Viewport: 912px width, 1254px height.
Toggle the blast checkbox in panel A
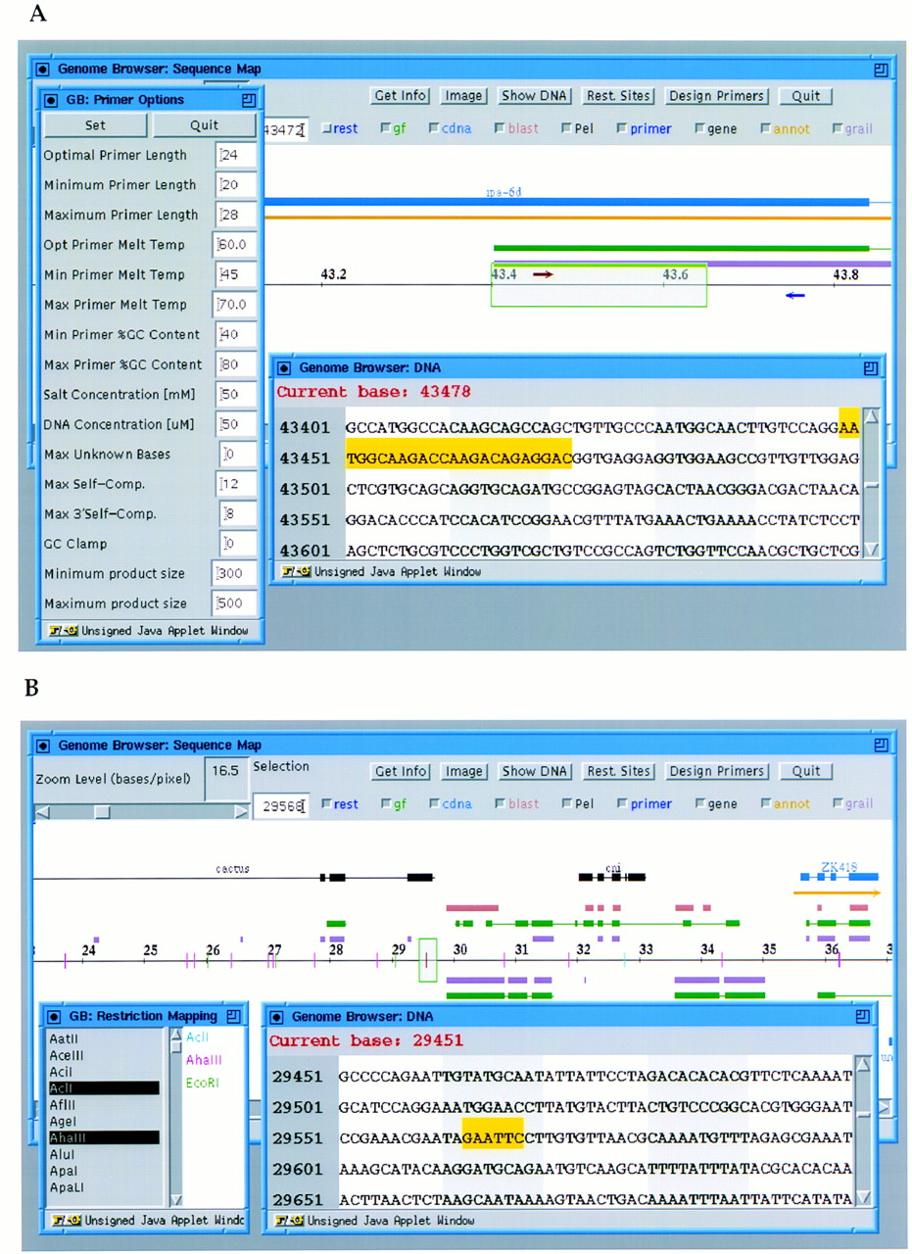coord(501,128)
